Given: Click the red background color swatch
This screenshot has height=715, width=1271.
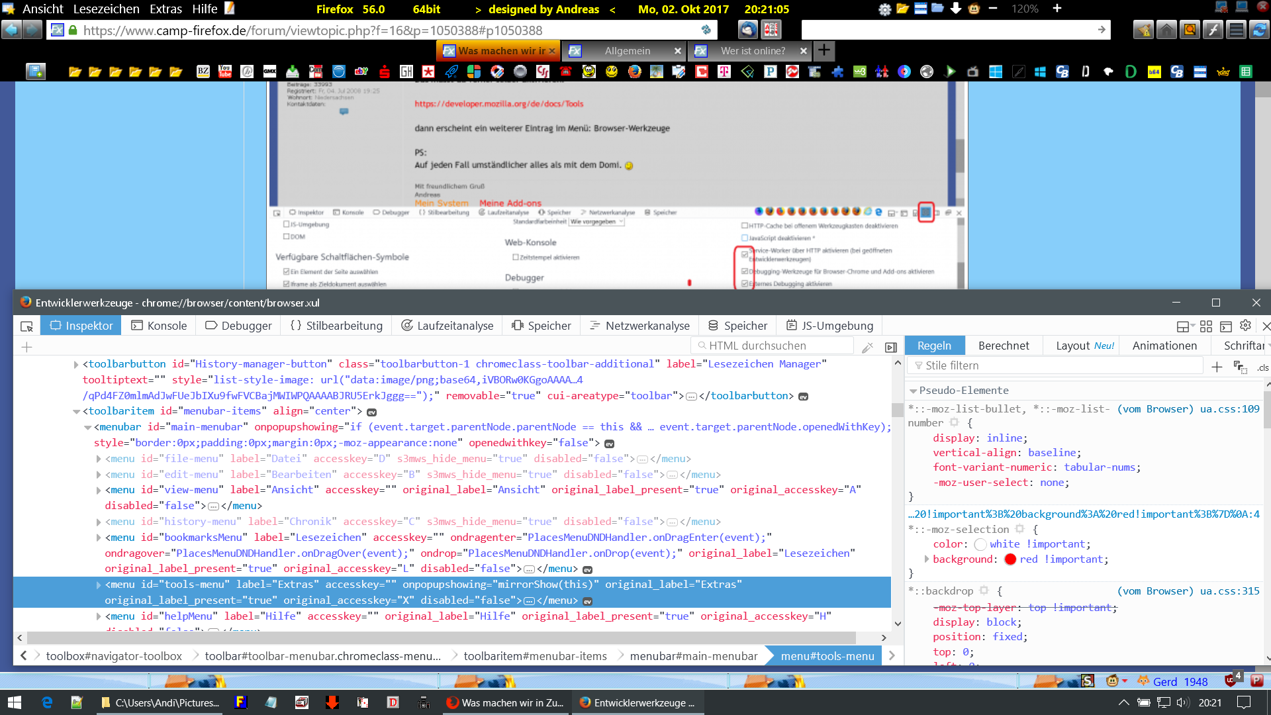Looking at the screenshot, I should (1010, 559).
